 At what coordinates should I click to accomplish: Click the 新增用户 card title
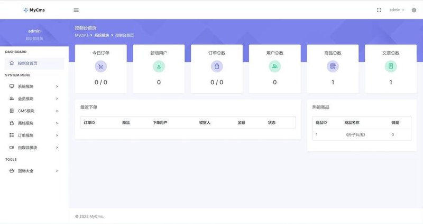159,53
